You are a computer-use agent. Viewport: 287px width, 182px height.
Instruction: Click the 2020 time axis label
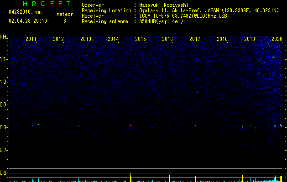coord(277,39)
